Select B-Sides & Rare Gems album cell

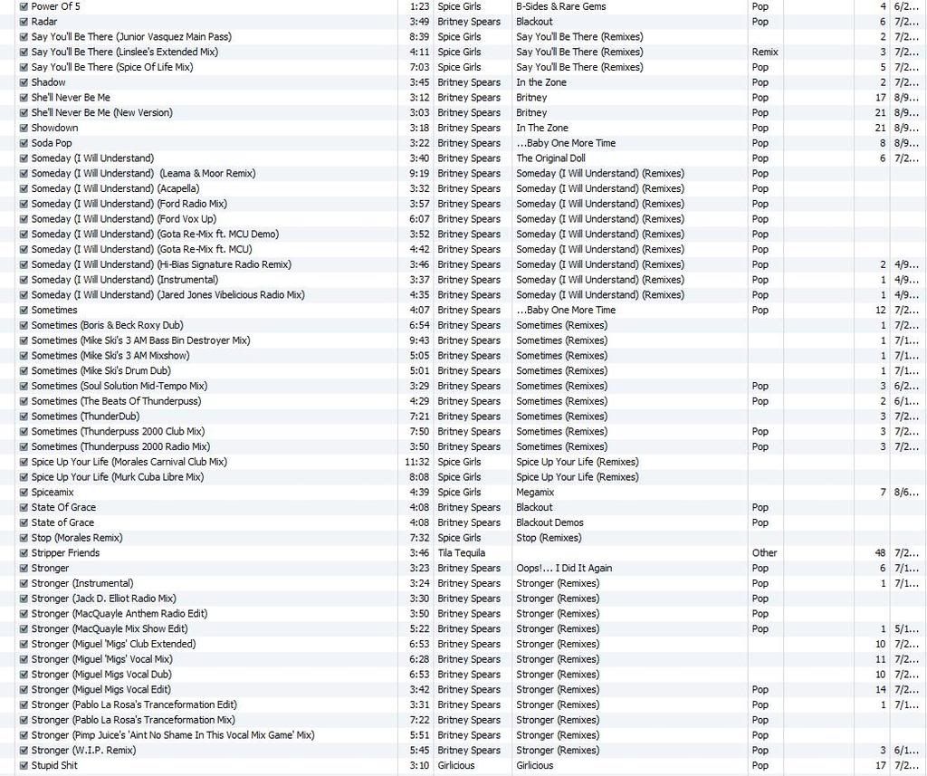(x=560, y=6)
